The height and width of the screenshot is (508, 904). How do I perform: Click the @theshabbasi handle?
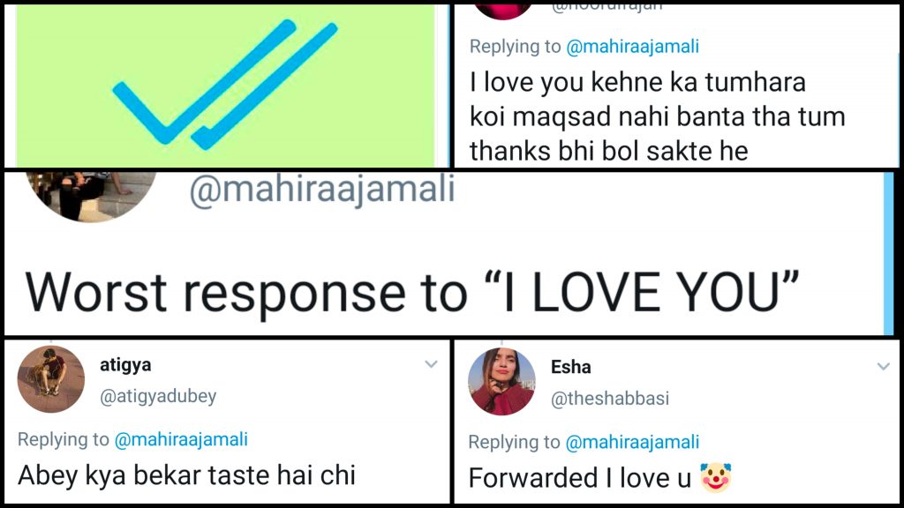pyautogui.click(x=610, y=400)
